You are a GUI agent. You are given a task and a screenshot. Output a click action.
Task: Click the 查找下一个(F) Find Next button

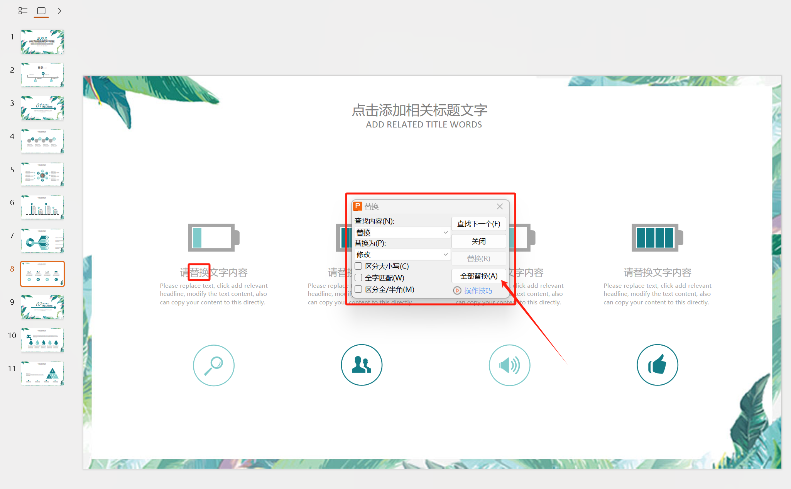coord(478,224)
